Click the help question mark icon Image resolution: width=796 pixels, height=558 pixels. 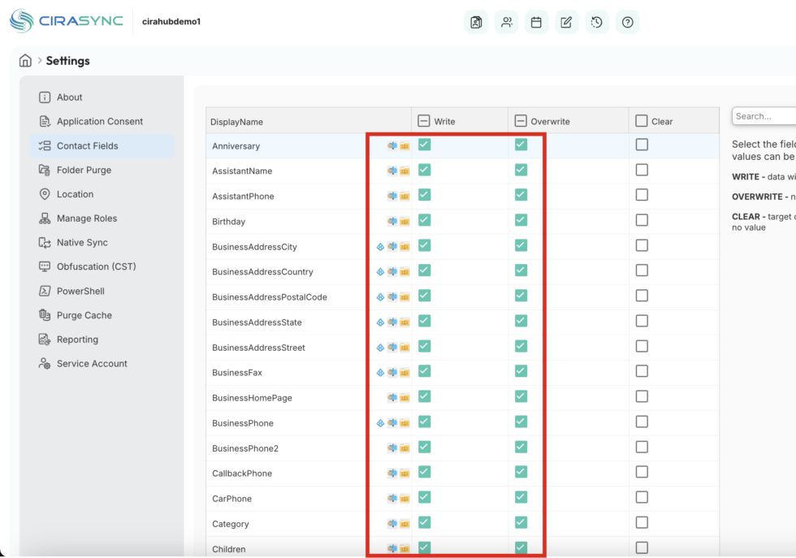[x=627, y=23]
